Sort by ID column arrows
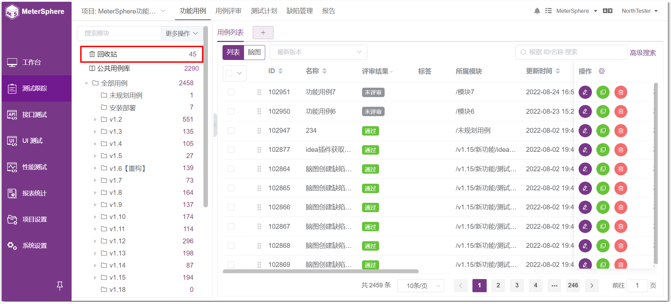This screenshot has height=304, width=671. click(280, 71)
